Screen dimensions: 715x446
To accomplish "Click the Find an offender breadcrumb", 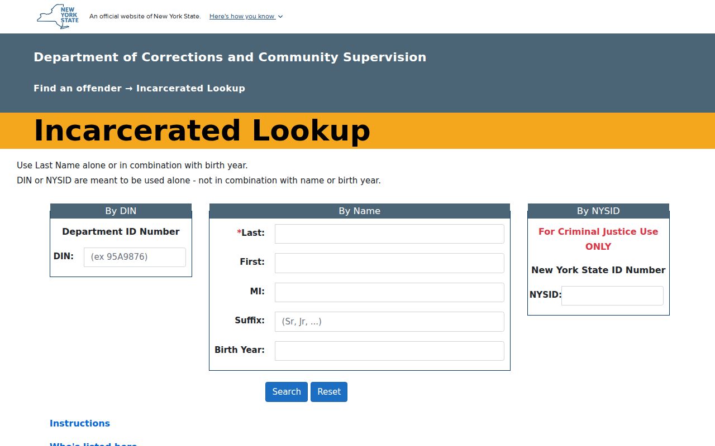I will [78, 88].
